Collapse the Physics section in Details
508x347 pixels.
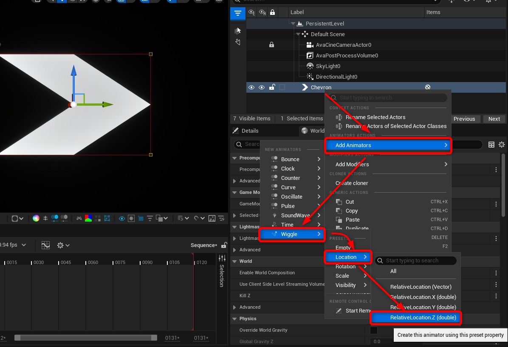[234, 319]
